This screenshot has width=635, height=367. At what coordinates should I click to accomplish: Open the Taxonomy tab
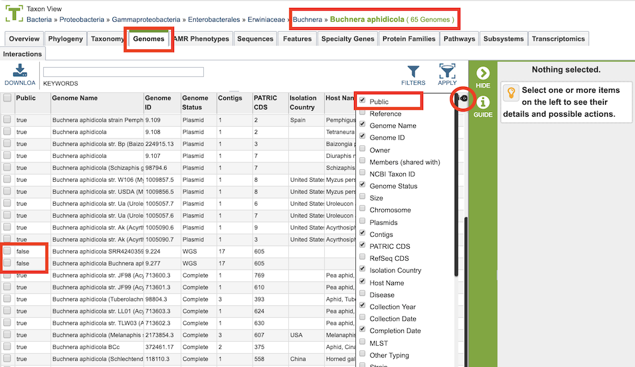tap(107, 39)
